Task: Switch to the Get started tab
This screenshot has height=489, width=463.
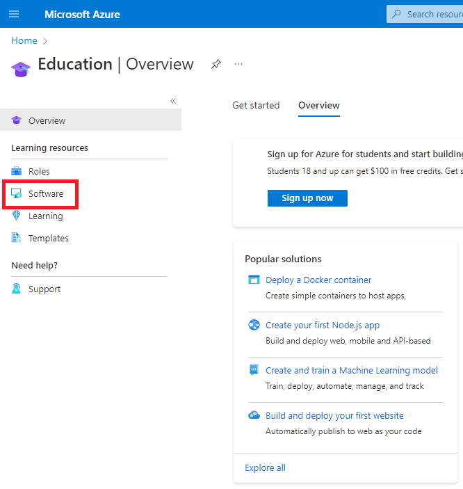Action: (256, 106)
